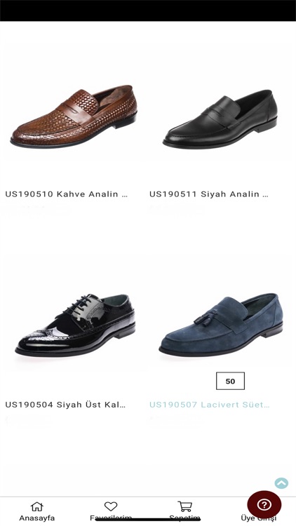Open the brown woven loafer image
Image resolution: width=296 pixels, height=526 pixels.
pyautogui.click(x=74, y=116)
